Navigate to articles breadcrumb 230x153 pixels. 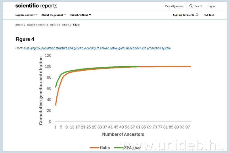(x=54, y=25)
